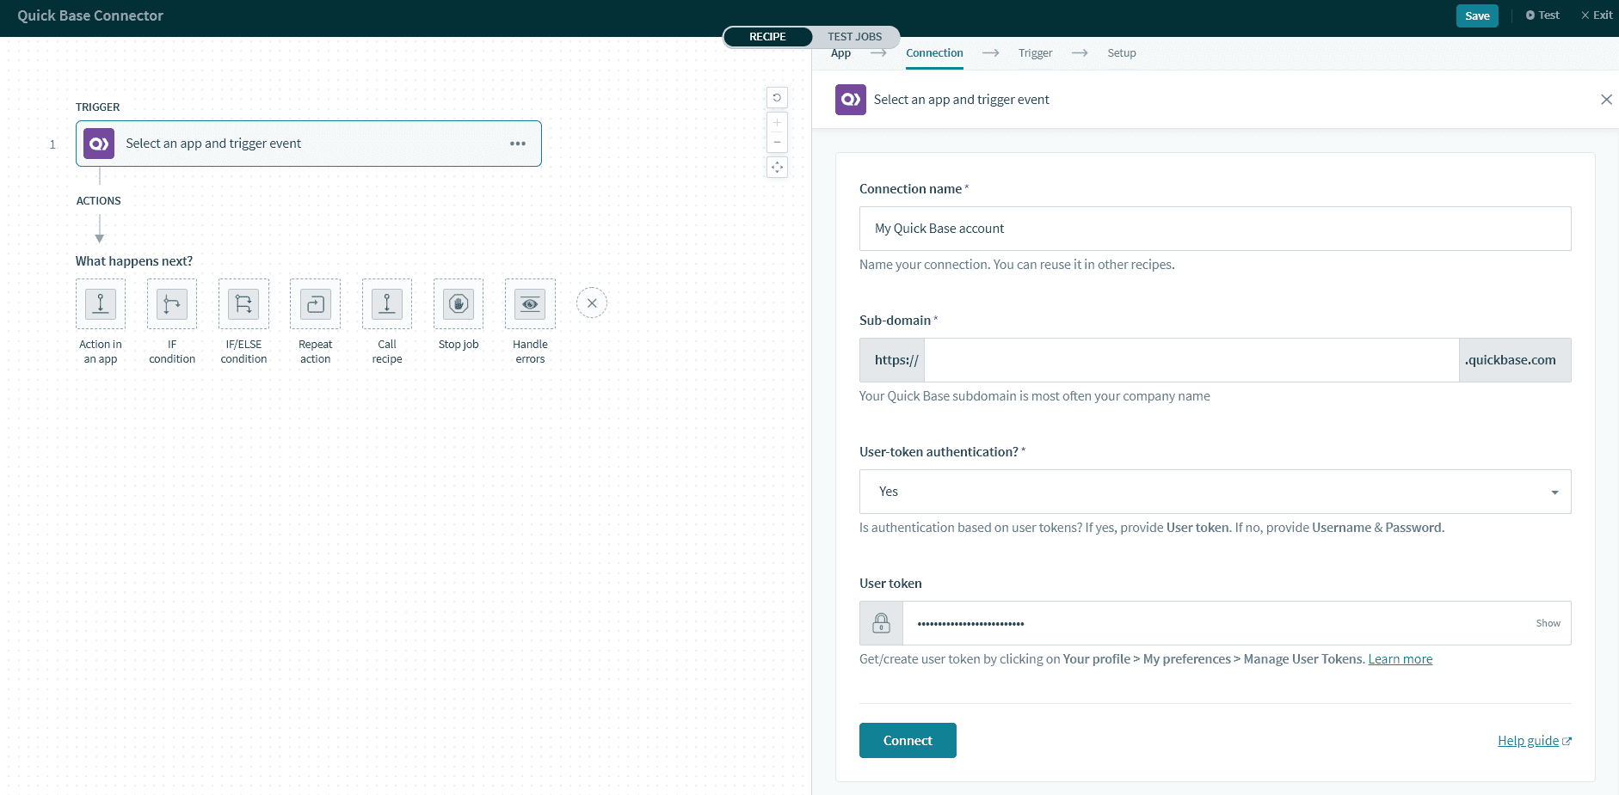This screenshot has width=1619, height=795.
Task: Click the Quick Base trigger app icon
Action: pyautogui.click(x=98, y=143)
